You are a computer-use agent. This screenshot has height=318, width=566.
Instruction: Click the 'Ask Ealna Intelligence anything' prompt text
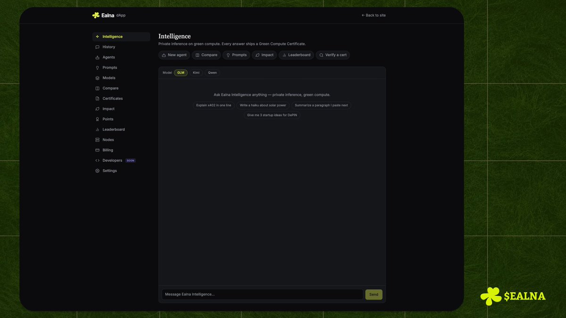pyautogui.click(x=272, y=95)
